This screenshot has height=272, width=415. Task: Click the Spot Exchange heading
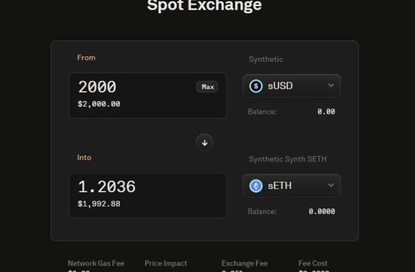point(204,6)
